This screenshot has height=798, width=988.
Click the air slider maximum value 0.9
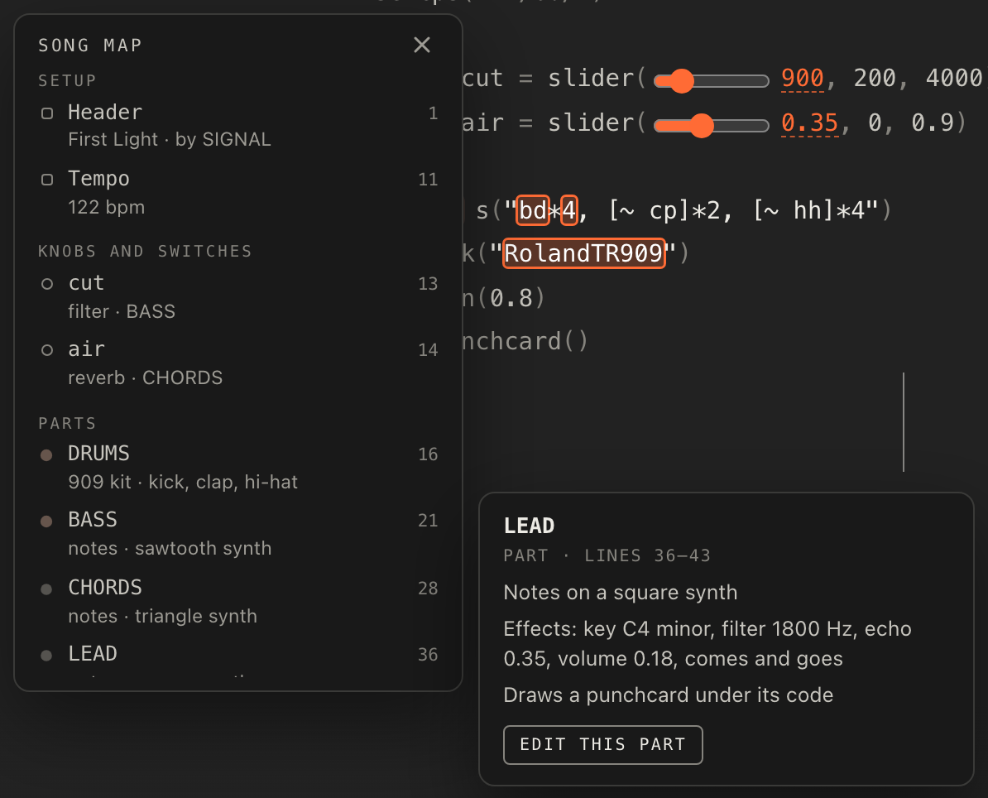(933, 123)
